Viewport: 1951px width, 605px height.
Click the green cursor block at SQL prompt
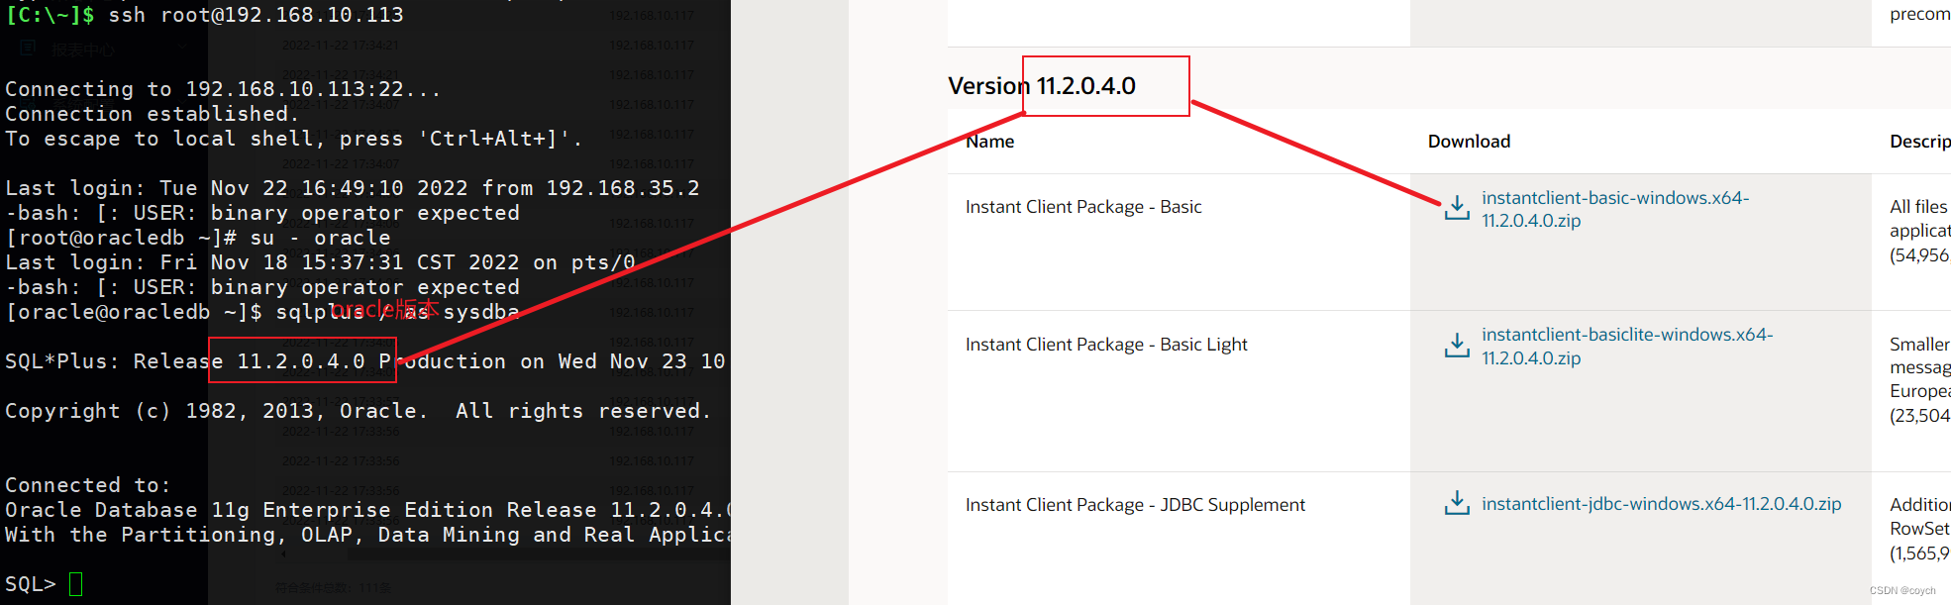75,583
